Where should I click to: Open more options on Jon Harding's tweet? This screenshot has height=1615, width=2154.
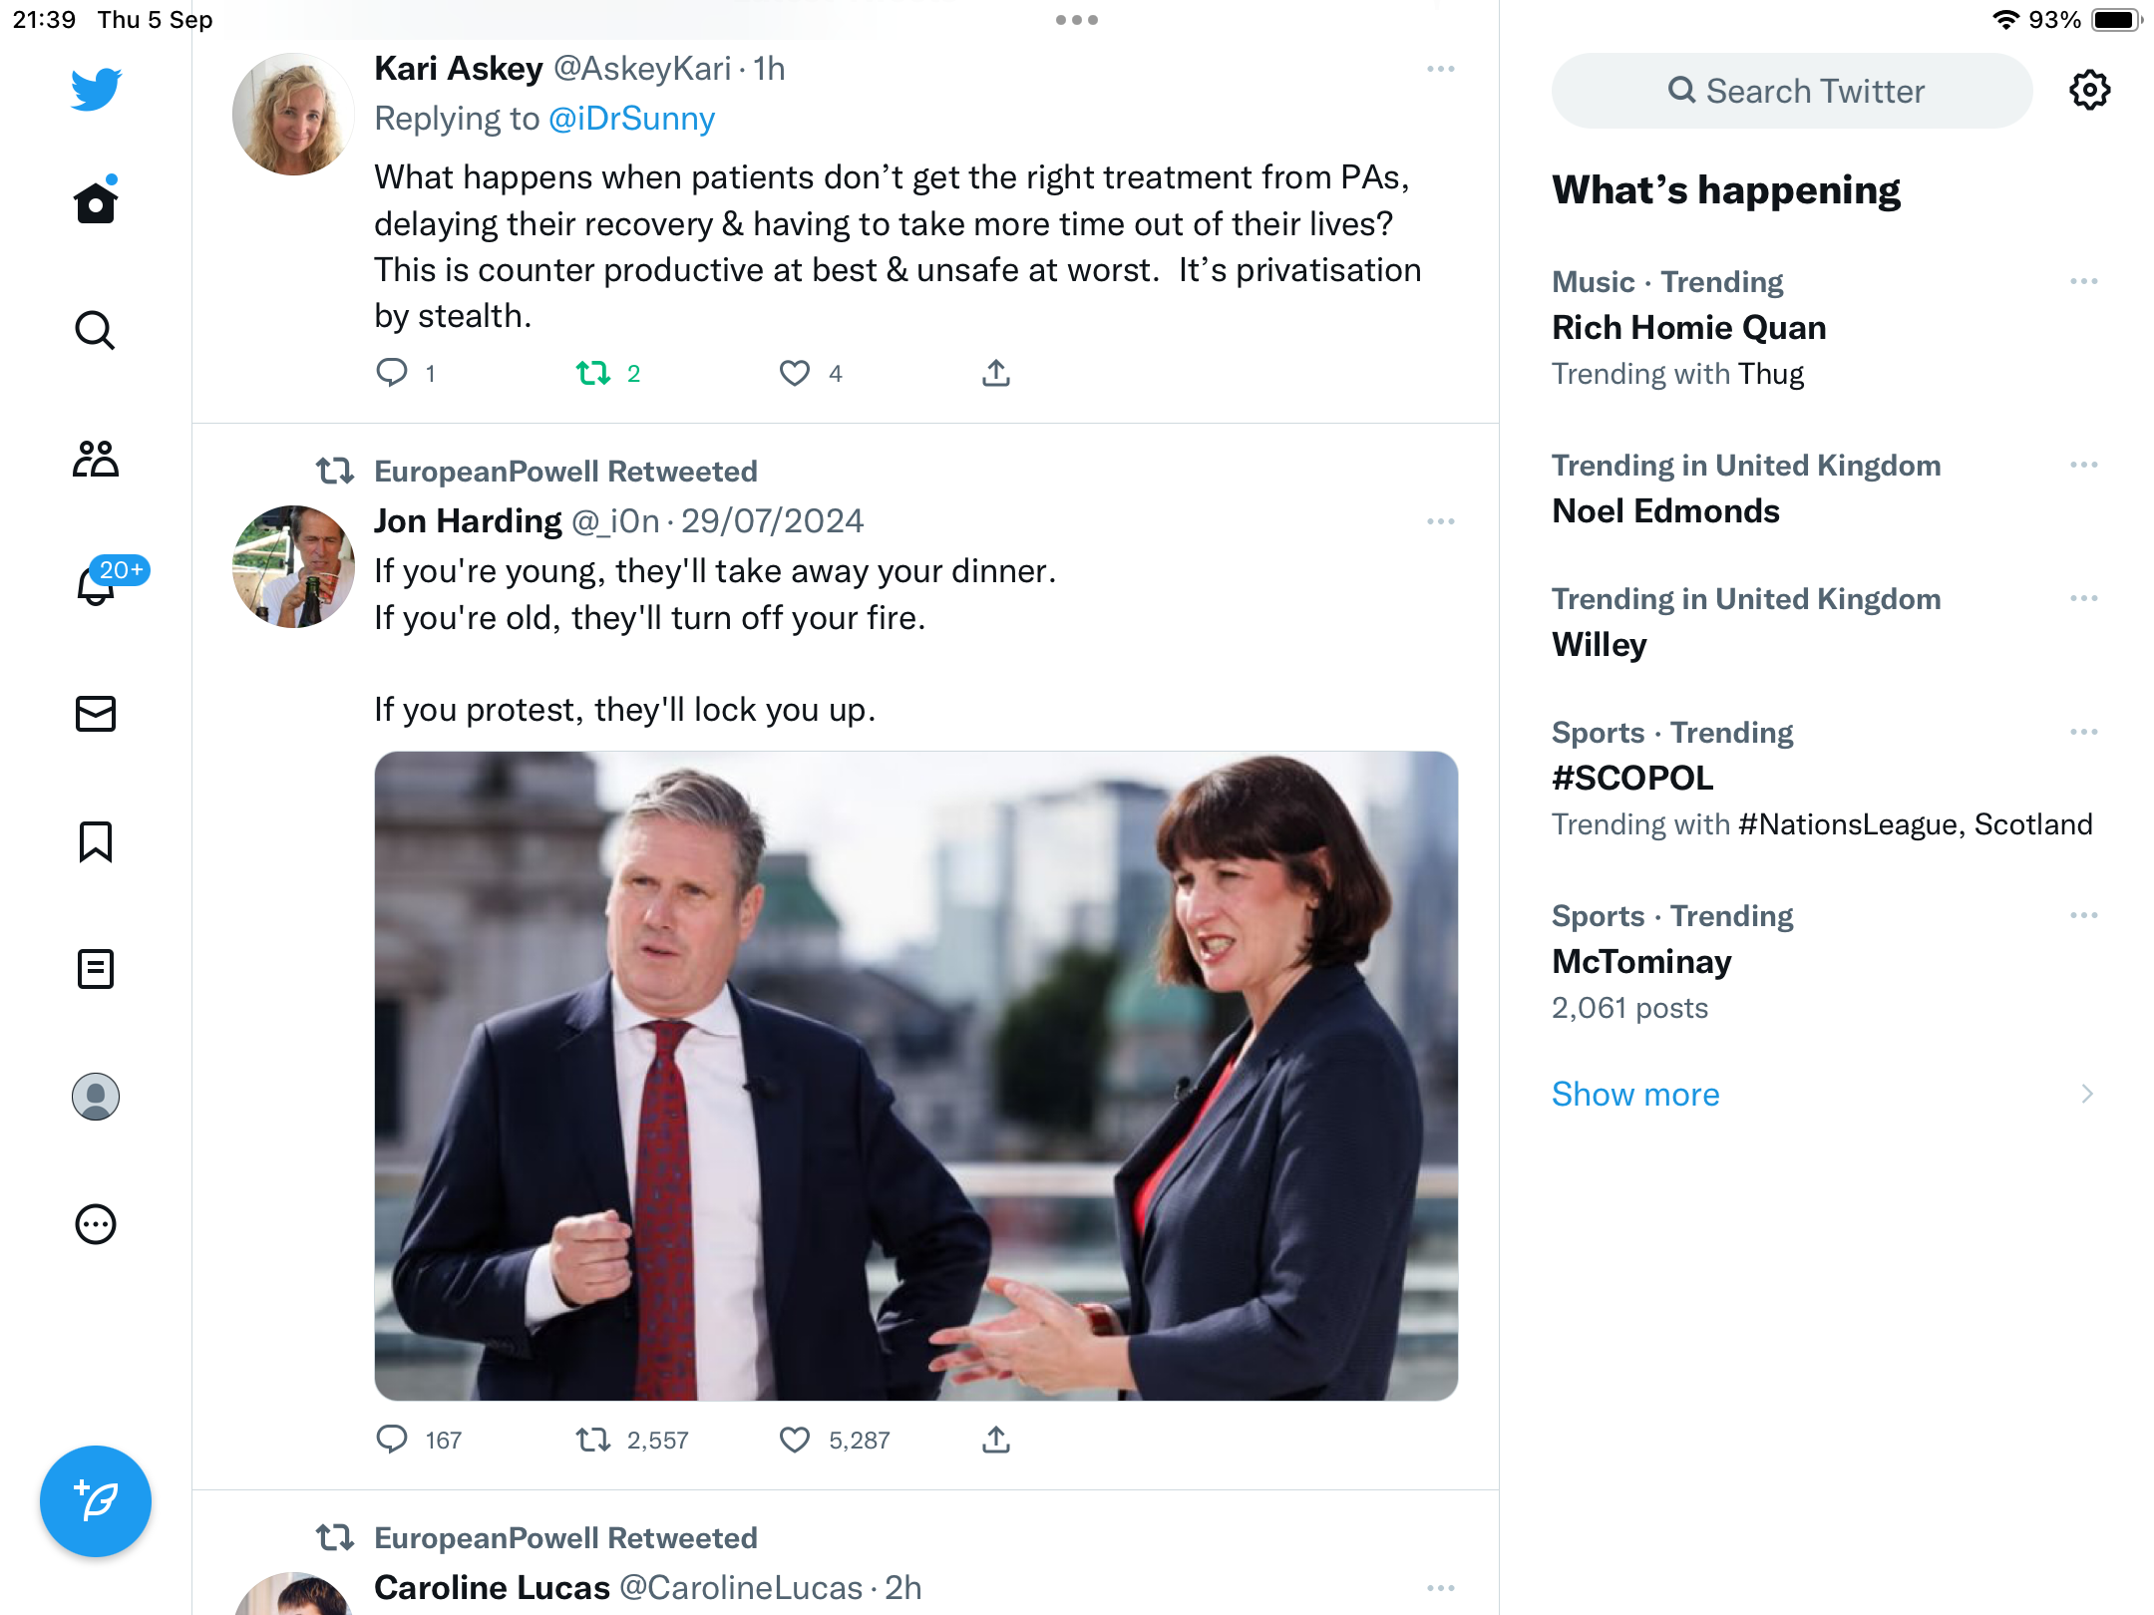(x=1440, y=521)
